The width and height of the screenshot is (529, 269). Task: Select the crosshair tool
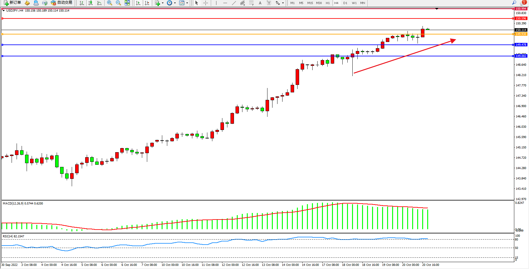tap(206, 3)
